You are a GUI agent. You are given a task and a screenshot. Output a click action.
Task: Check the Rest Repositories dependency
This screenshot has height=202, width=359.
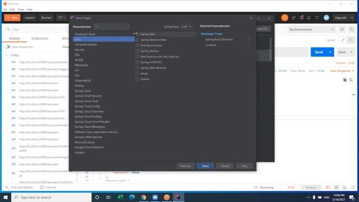[x=137, y=45]
